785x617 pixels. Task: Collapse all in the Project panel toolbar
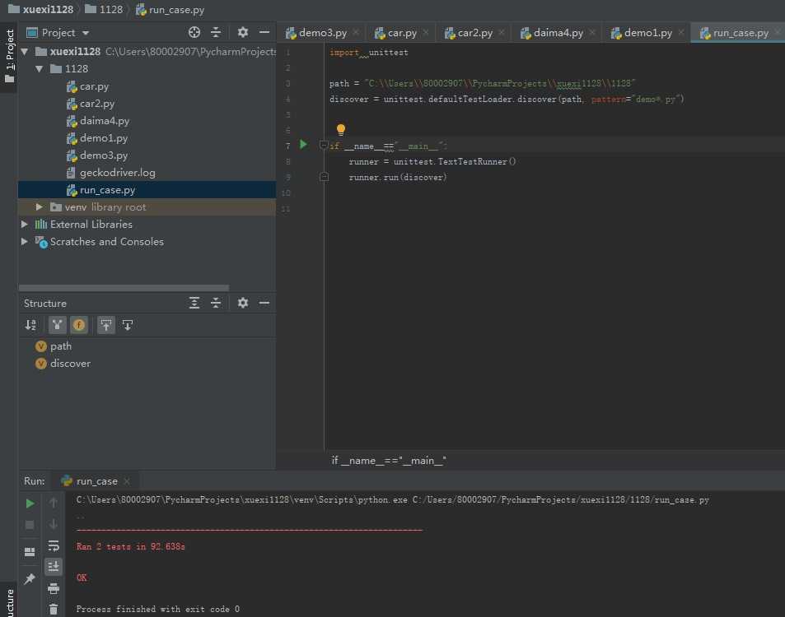click(x=216, y=33)
